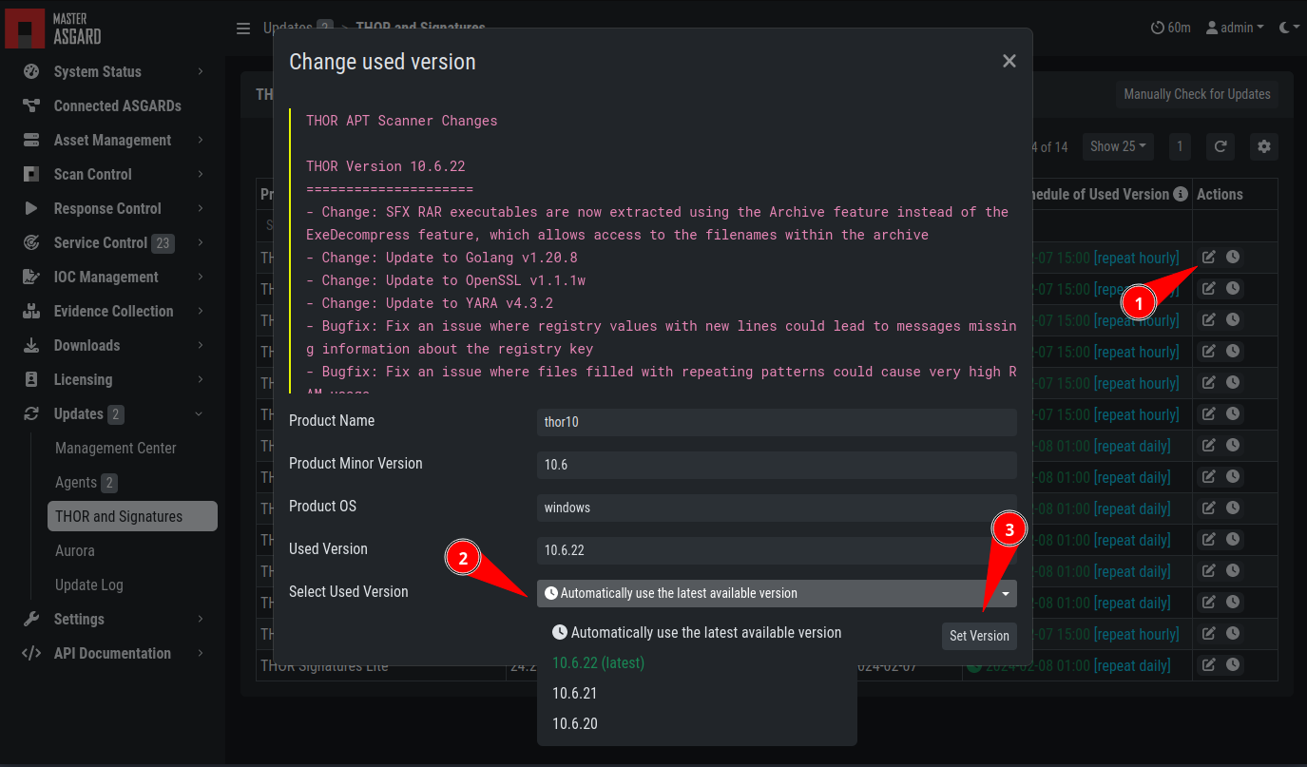1307x767 pixels.
Task: Expand the Scan Control chevron
Action: (201, 174)
